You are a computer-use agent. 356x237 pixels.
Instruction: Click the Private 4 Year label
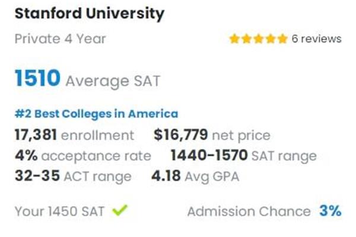point(60,39)
